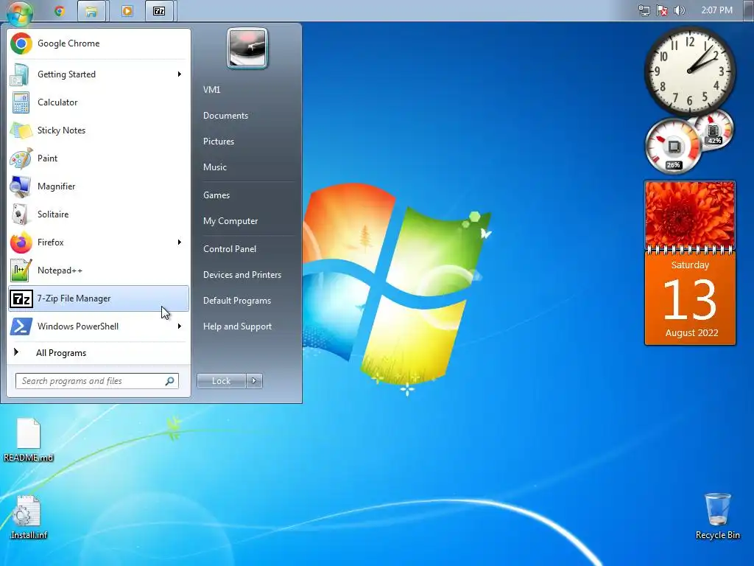Open Getting Started entry

point(99,74)
